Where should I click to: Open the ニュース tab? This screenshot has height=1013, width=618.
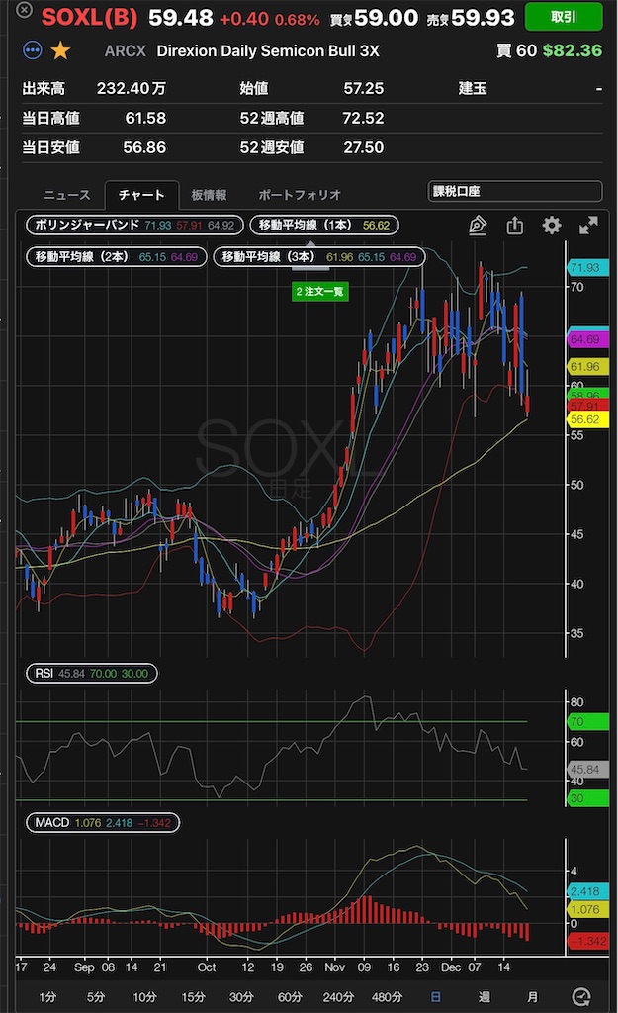click(67, 195)
